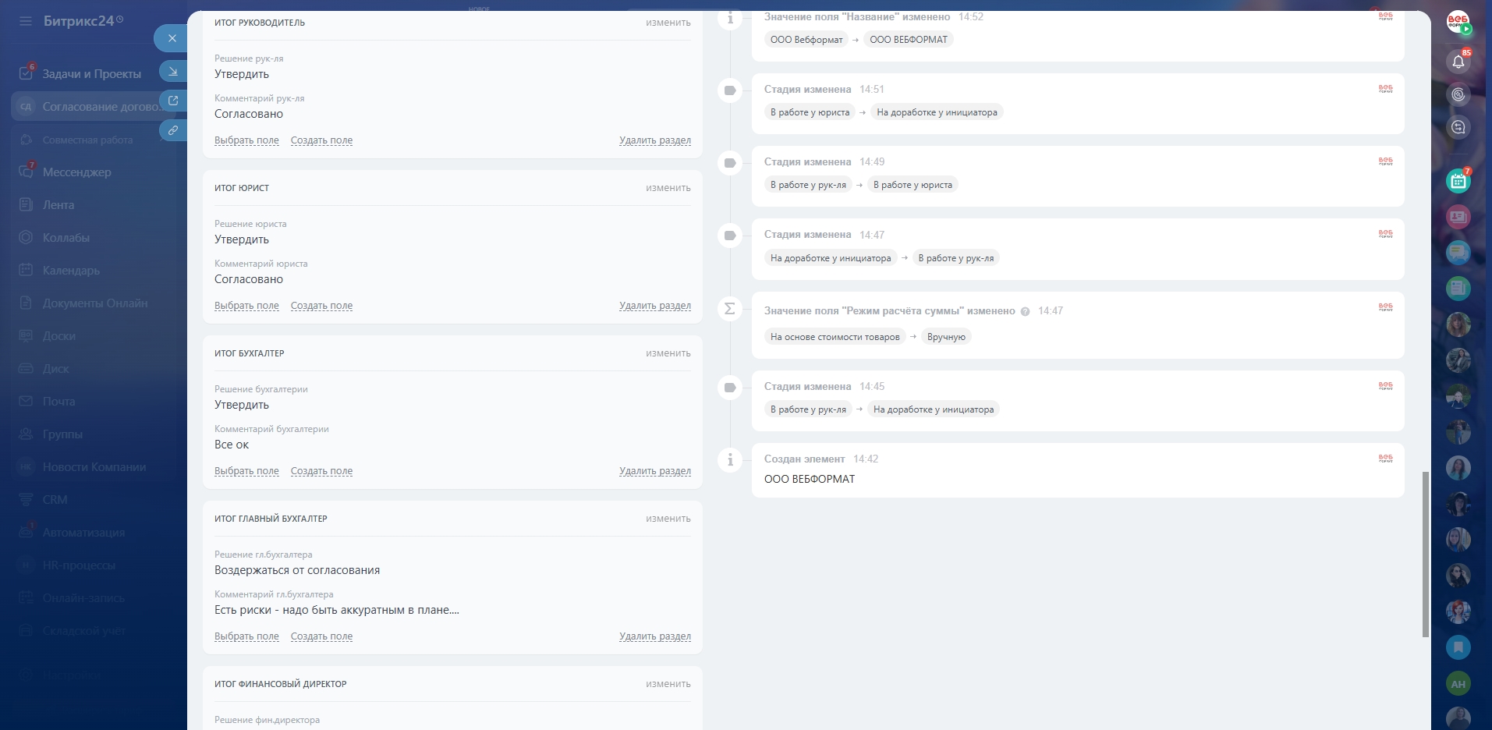1492x730 pixels.
Task: Open the АН user avatar in right bar
Action: tap(1458, 684)
